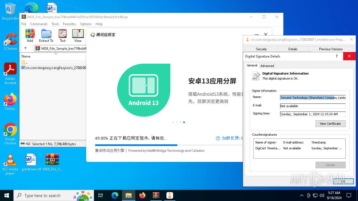This screenshot has width=358, height=201.
Task: Open Firefox from taskbar
Action: coord(142,195)
